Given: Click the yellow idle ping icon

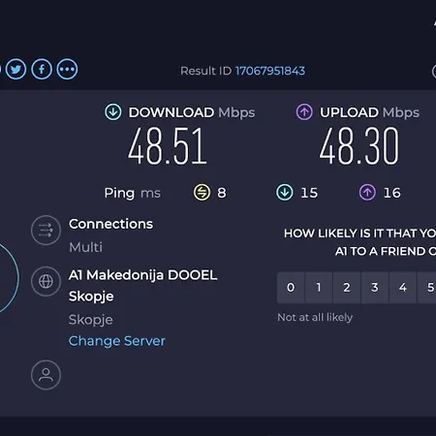Looking at the screenshot, I should pos(202,193).
